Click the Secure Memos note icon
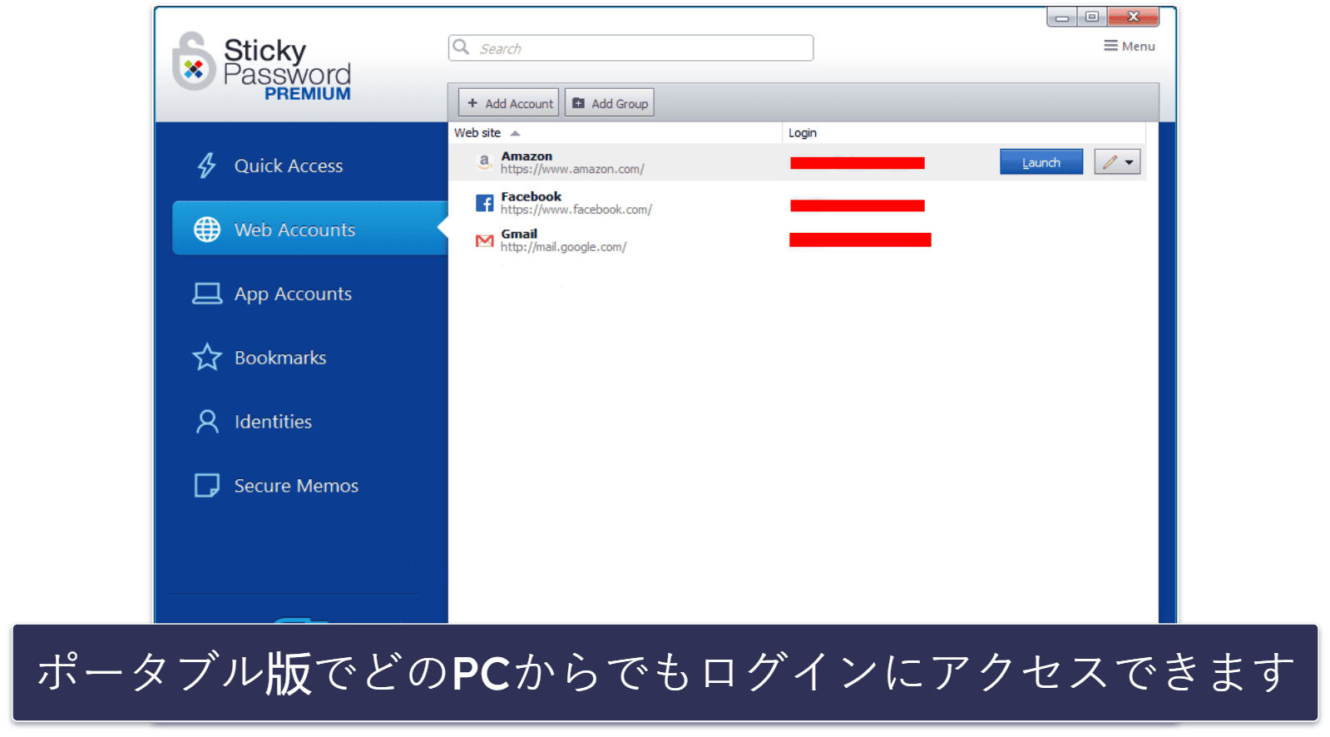The height and width of the screenshot is (737, 1330). tap(207, 485)
